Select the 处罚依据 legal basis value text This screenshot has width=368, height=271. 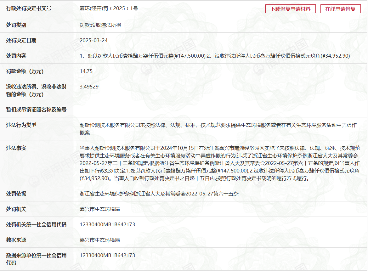[159, 194]
